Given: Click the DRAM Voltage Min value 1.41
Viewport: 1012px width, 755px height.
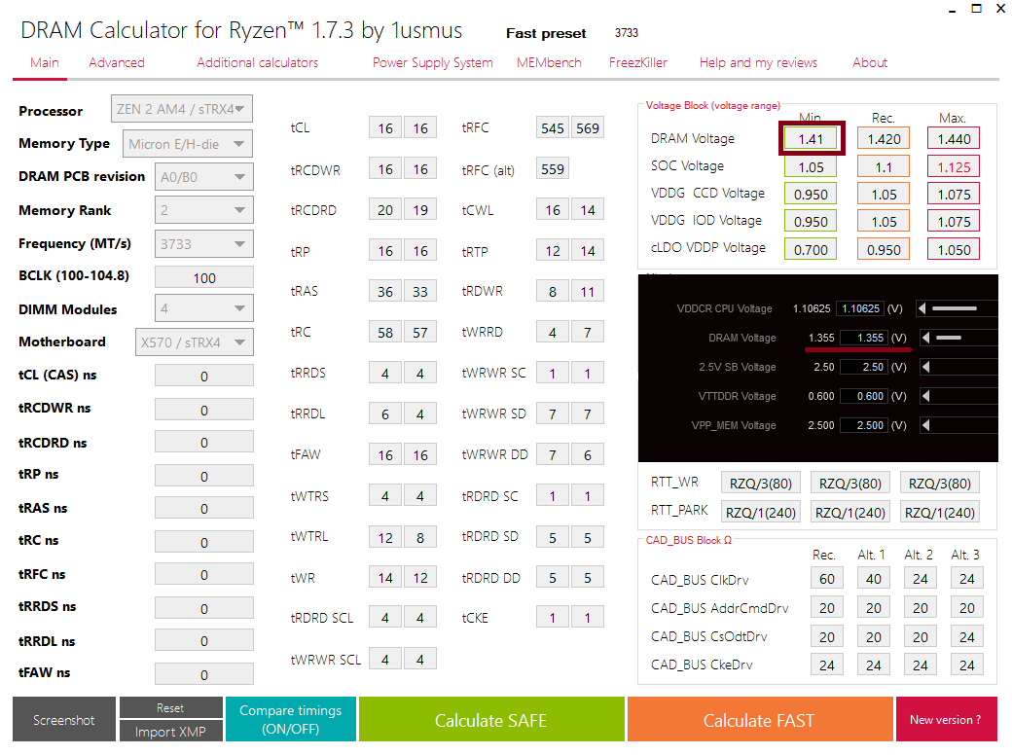Looking at the screenshot, I should (811, 139).
